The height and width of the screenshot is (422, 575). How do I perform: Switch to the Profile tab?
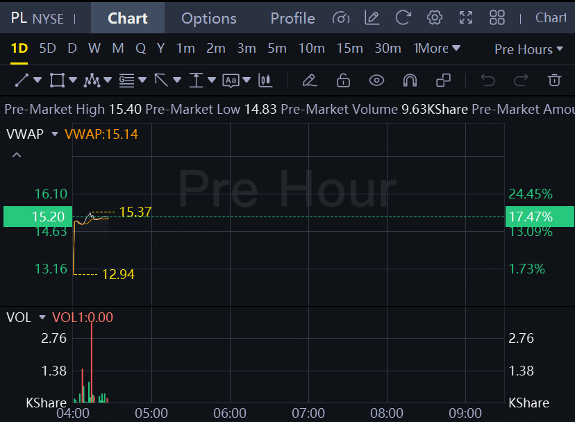292,18
